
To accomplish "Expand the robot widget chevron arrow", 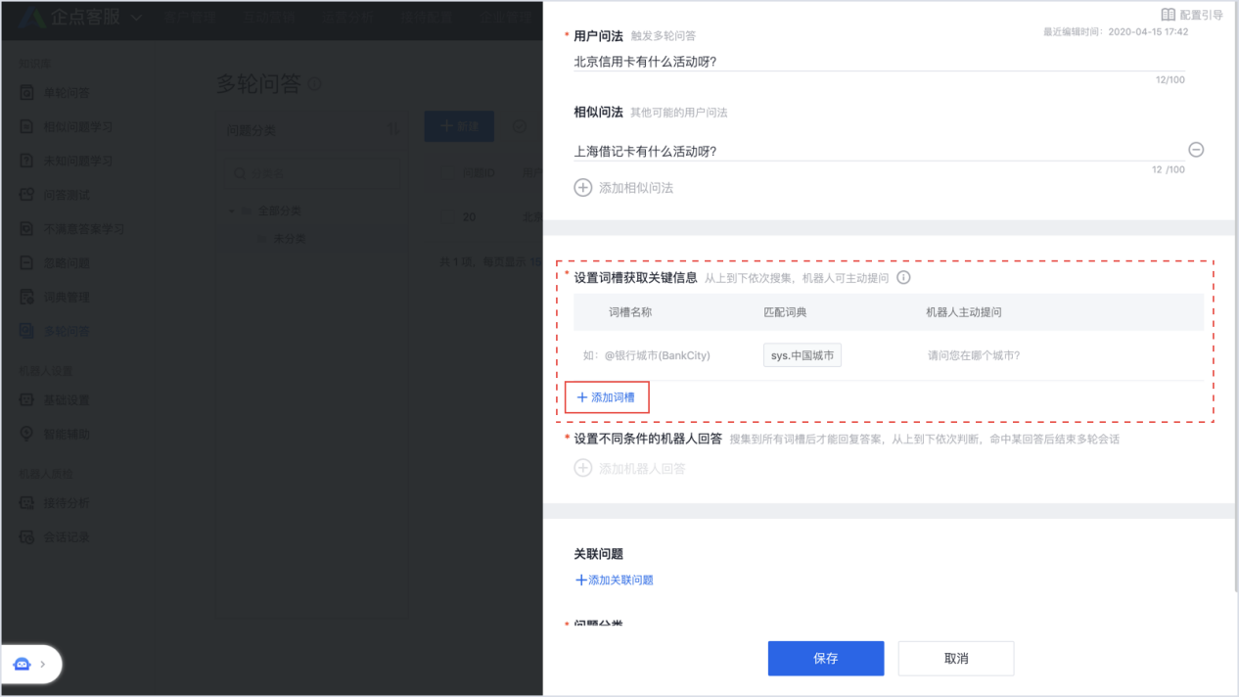I will tap(43, 664).
